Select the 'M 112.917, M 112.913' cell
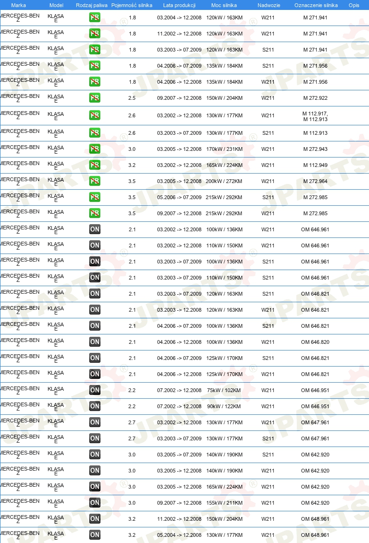 click(315, 116)
